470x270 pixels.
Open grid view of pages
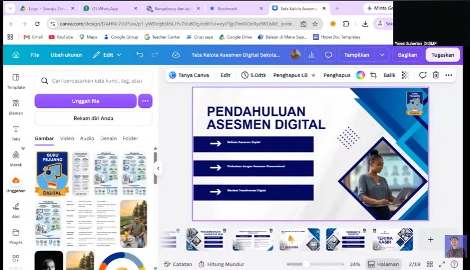pos(429,264)
